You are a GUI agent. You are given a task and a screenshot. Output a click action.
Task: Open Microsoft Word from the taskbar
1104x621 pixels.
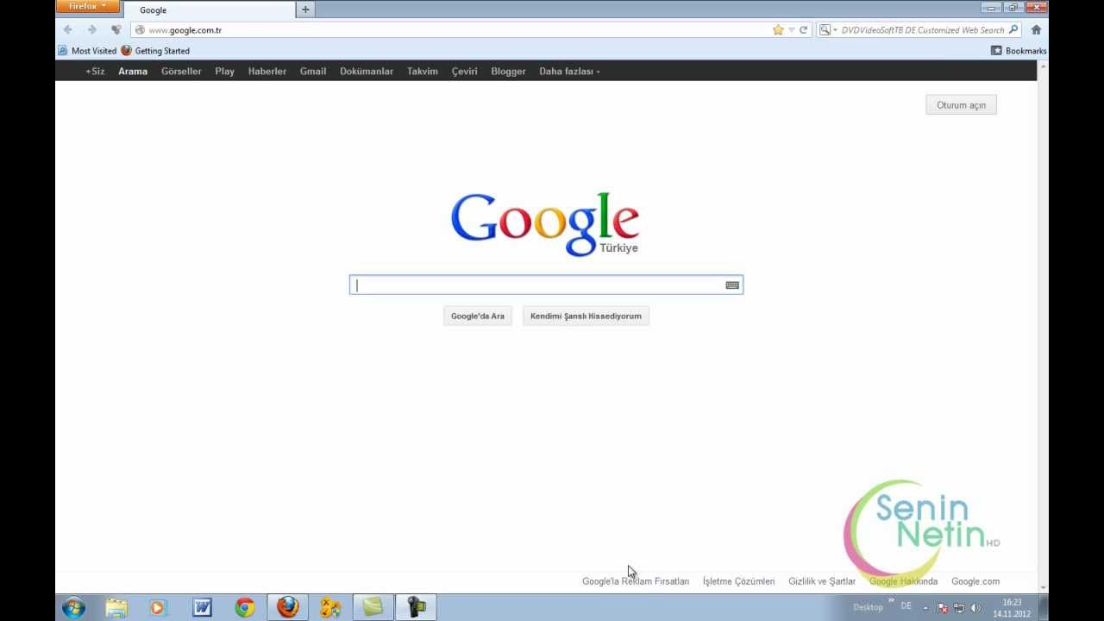pos(202,607)
